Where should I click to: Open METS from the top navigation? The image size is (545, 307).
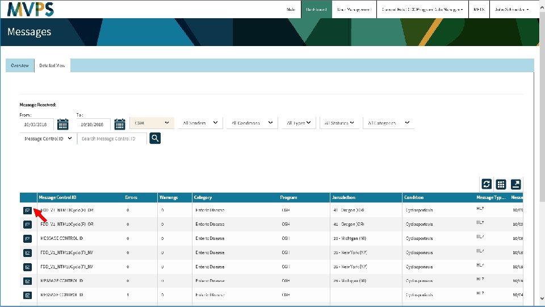pos(479,10)
